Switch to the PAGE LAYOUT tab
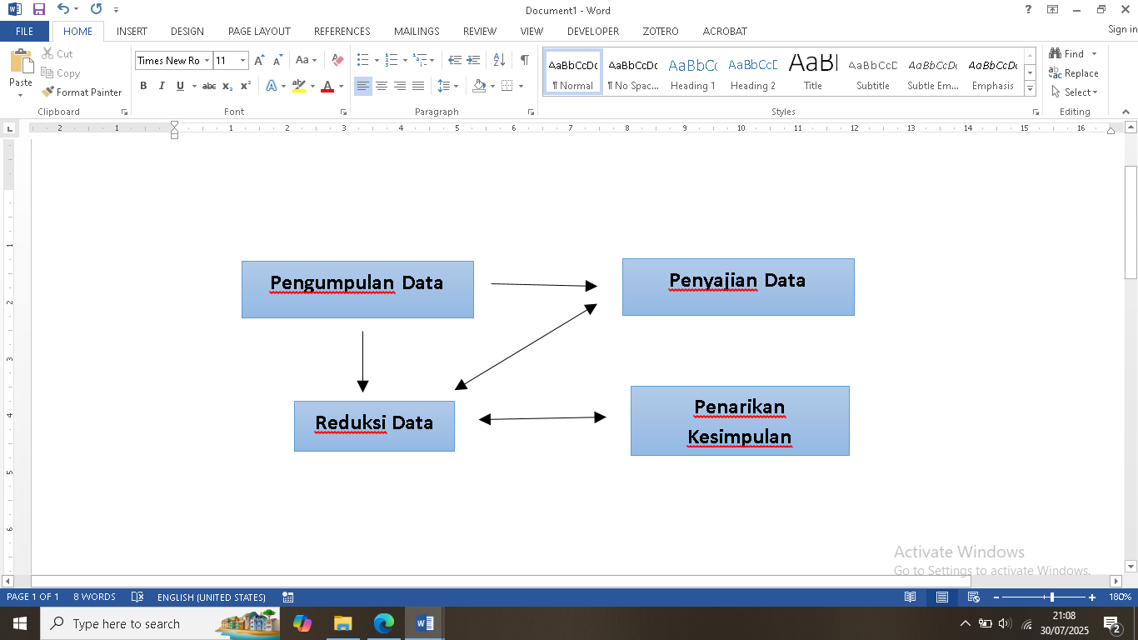The image size is (1138, 640). pyautogui.click(x=259, y=32)
